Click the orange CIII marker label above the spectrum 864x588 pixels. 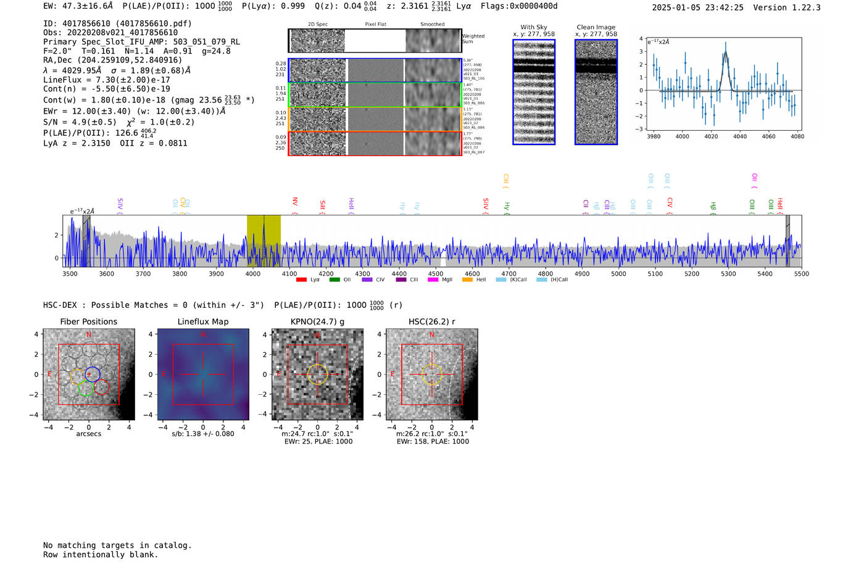tap(505, 180)
